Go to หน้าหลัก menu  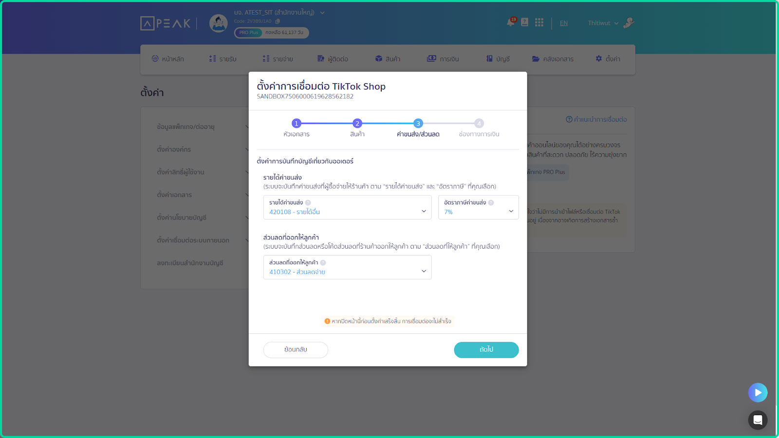coord(168,59)
